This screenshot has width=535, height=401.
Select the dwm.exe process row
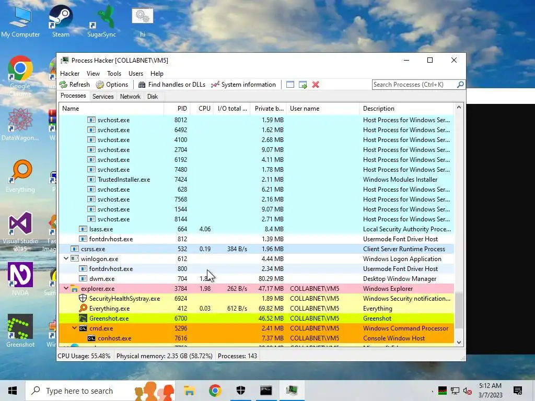[x=256, y=279]
